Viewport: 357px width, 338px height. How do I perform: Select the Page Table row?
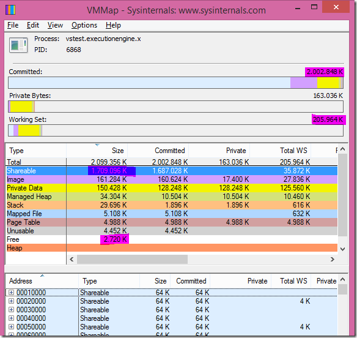[x=172, y=222]
